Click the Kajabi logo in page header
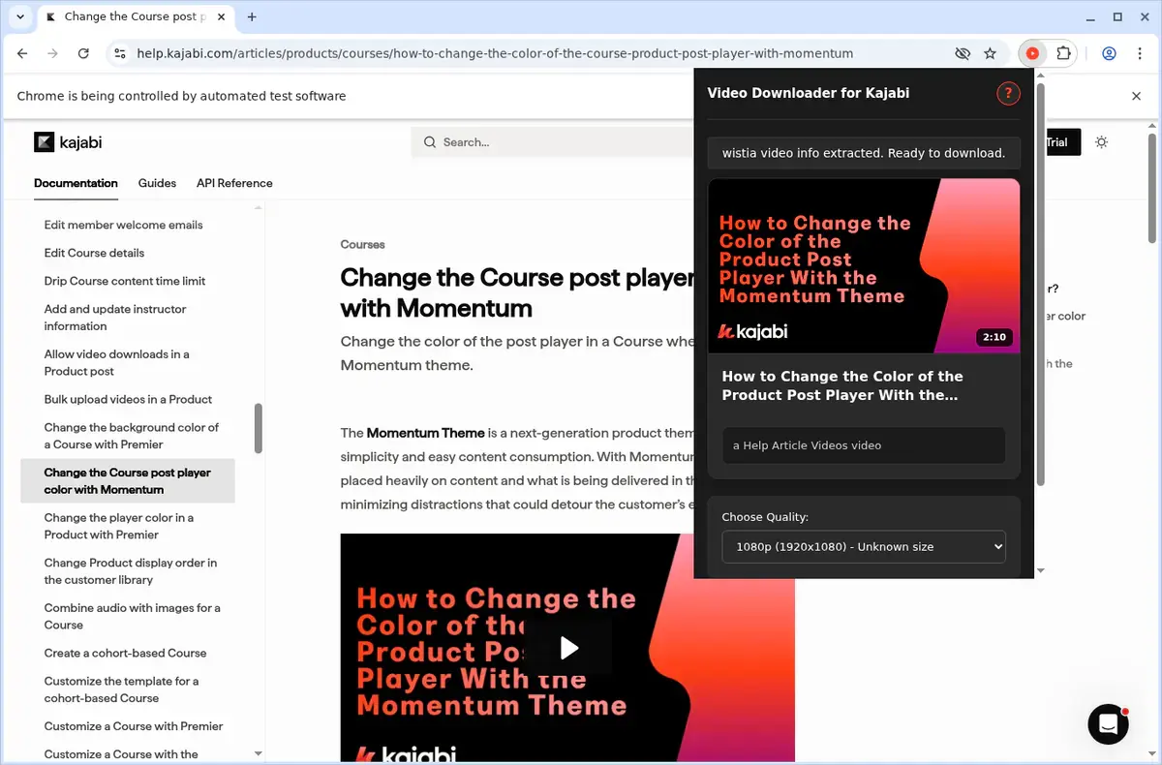Viewport: 1162px width, 765px height. pyautogui.click(x=68, y=142)
